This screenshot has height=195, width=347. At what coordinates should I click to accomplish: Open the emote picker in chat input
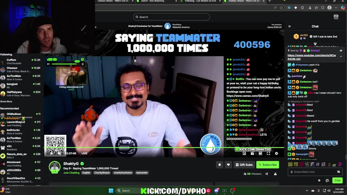[x=338, y=172]
